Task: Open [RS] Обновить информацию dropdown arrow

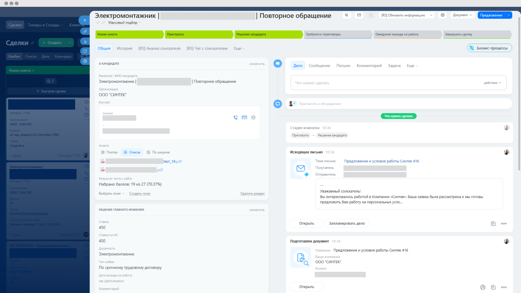Action: 431,15
